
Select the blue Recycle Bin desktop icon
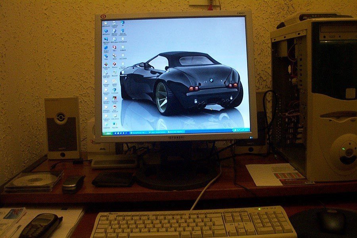(123, 31)
